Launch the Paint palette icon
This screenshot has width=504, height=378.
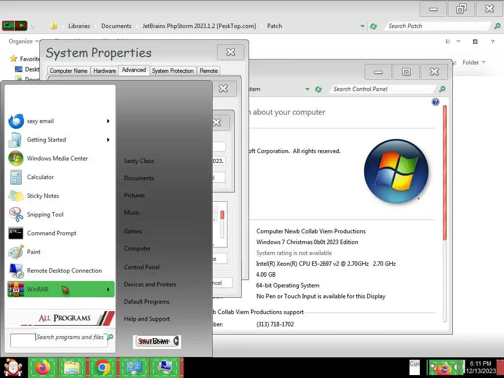[16, 252]
